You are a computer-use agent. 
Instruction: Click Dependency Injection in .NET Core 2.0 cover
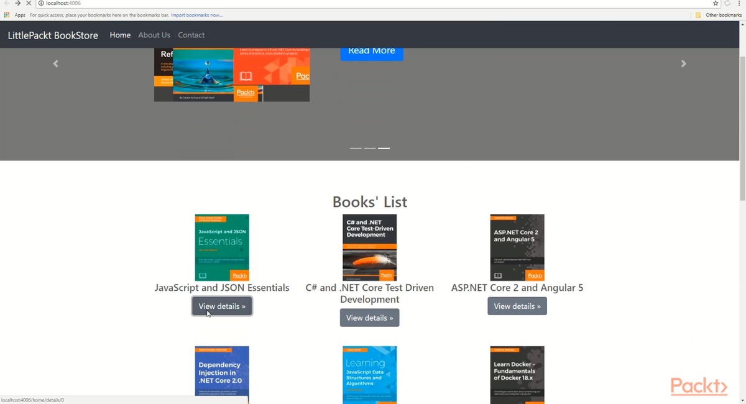click(222, 375)
